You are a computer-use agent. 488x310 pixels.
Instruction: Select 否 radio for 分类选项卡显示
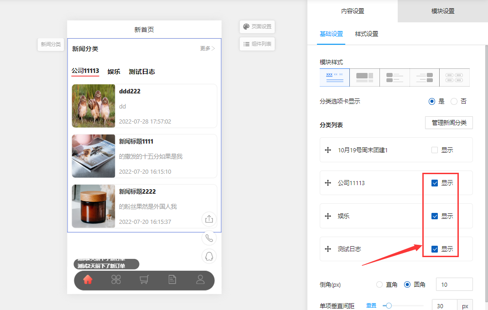click(x=454, y=102)
